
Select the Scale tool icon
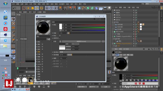click(x=33, y=8)
